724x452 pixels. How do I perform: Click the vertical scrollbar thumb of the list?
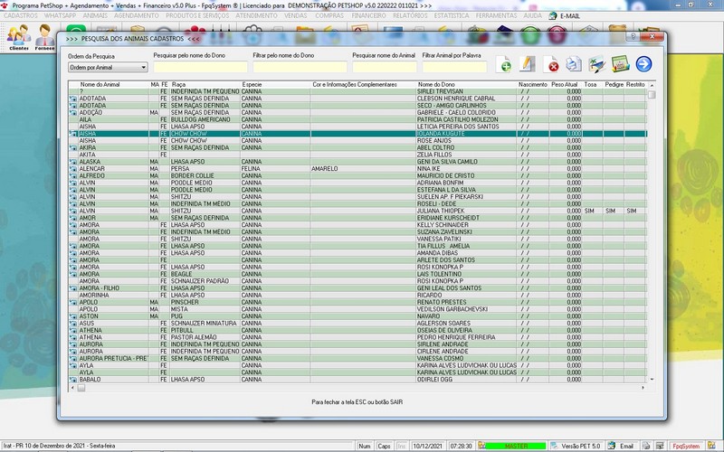click(652, 95)
